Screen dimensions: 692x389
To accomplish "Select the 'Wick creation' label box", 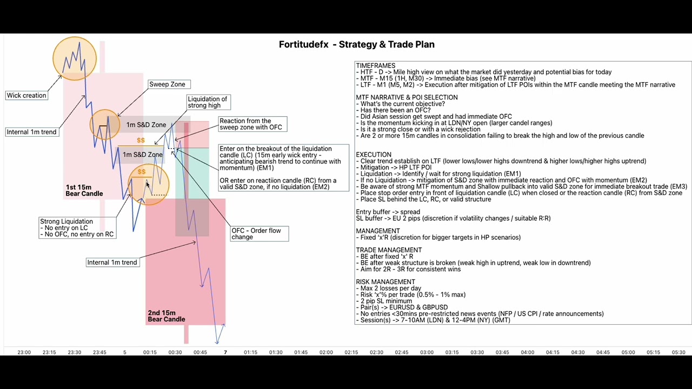I will (x=26, y=95).
